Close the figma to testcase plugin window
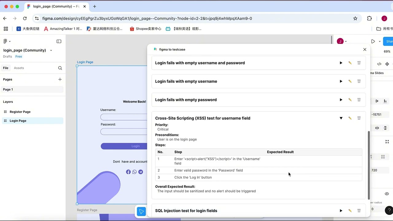The height and width of the screenshot is (221, 393). point(365,49)
